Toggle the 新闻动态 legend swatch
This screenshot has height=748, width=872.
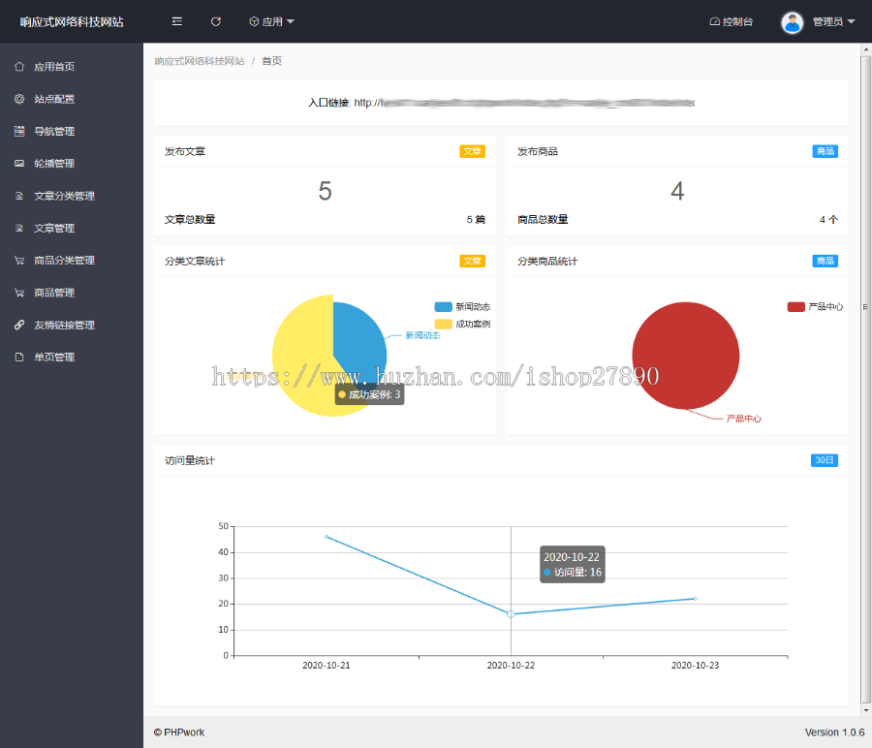point(443,307)
